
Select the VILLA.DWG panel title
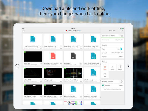coord(112,31)
